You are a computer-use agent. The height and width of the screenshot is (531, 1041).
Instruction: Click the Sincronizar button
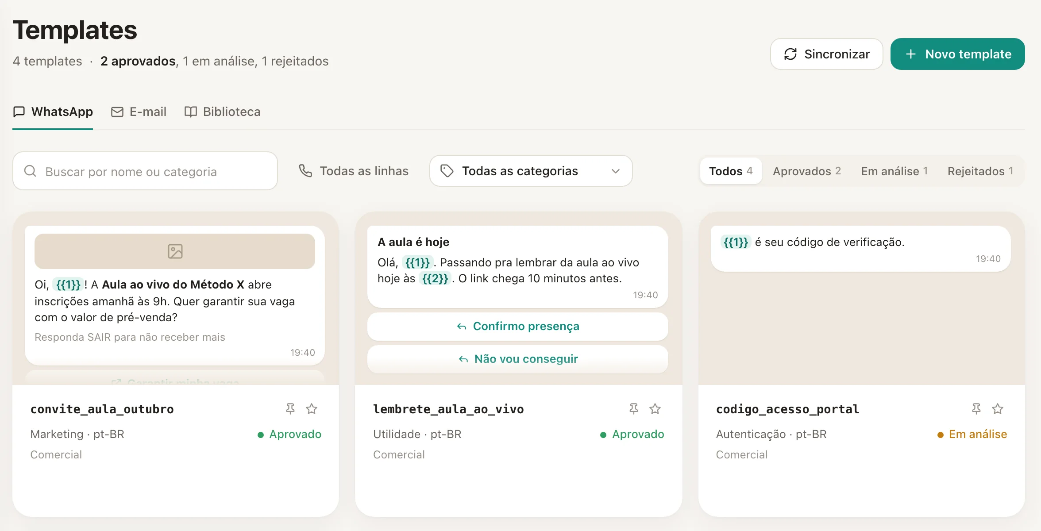pos(826,54)
